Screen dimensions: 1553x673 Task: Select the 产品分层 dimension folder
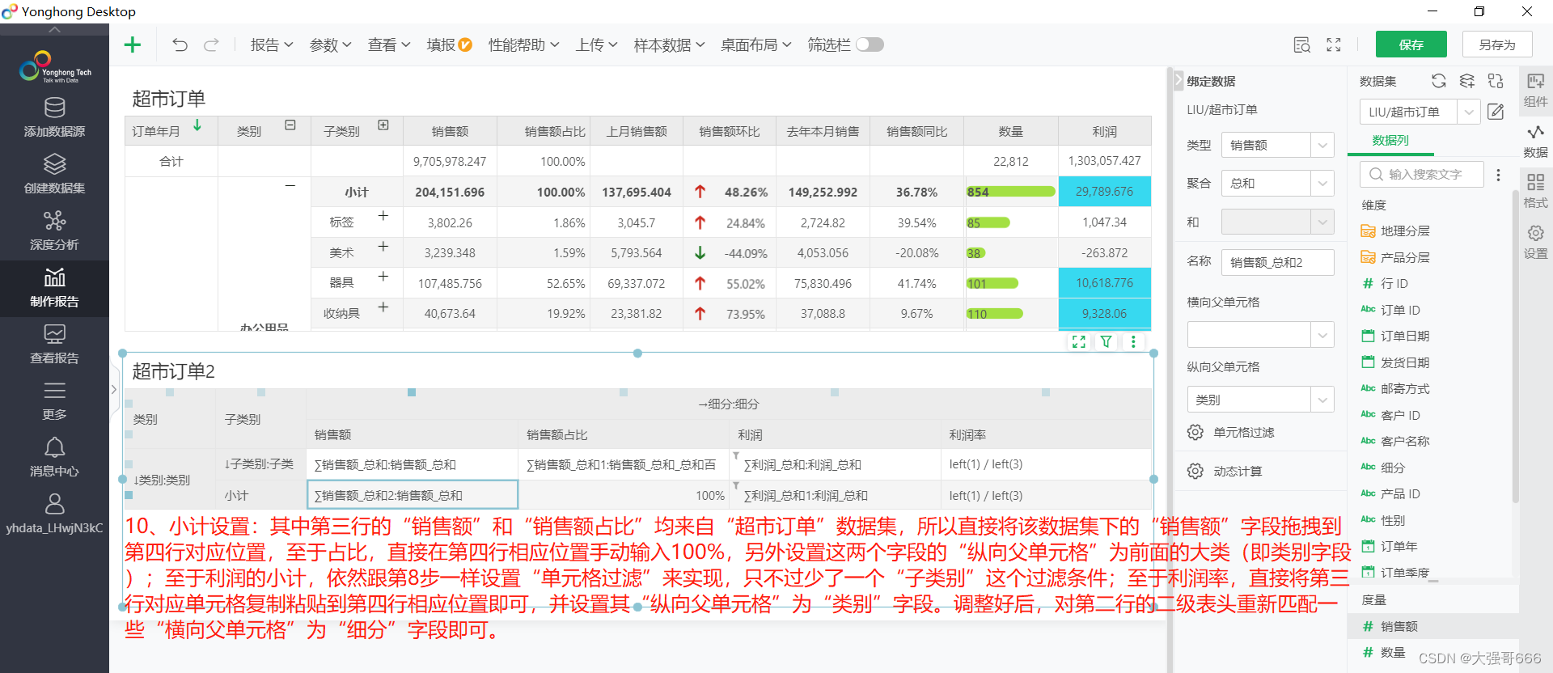1396,258
